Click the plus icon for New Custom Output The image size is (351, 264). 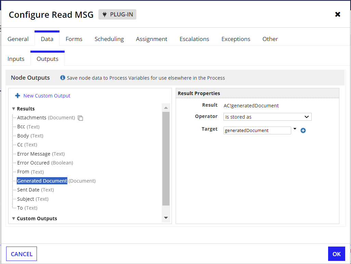coord(18,96)
